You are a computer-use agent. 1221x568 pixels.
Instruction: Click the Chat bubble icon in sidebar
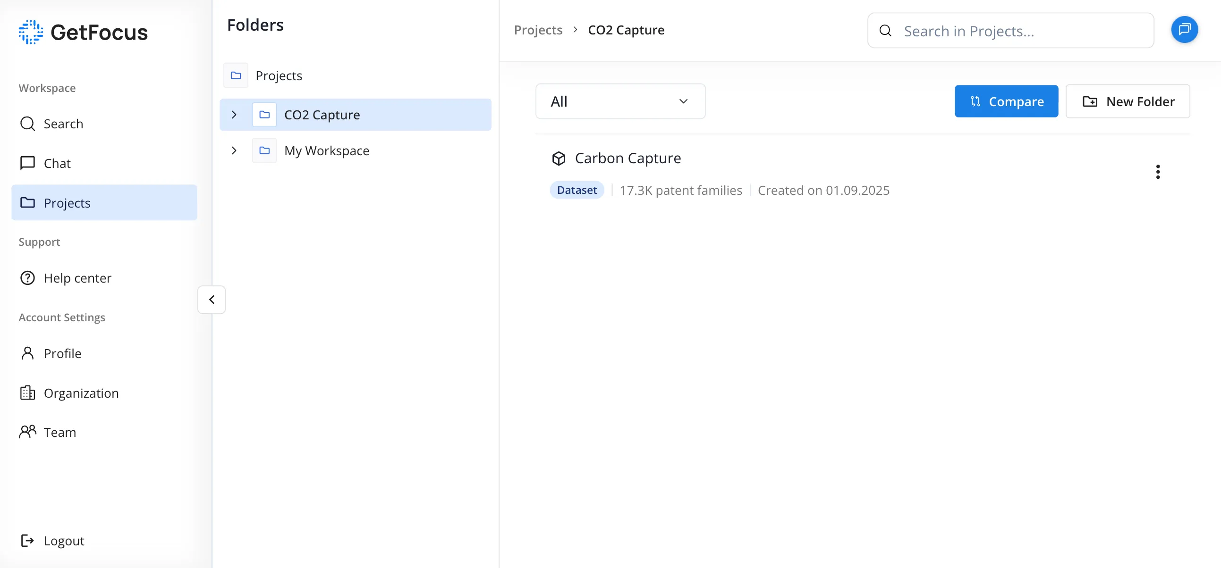(27, 163)
